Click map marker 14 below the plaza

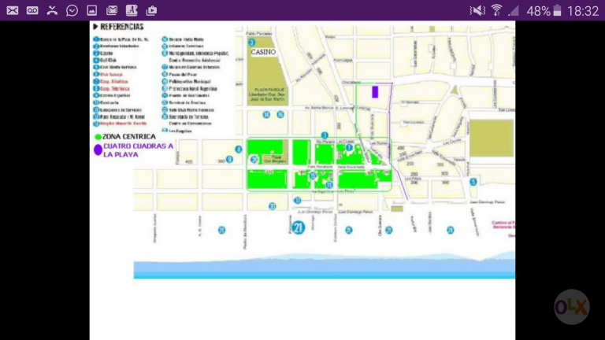pos(266,114)
